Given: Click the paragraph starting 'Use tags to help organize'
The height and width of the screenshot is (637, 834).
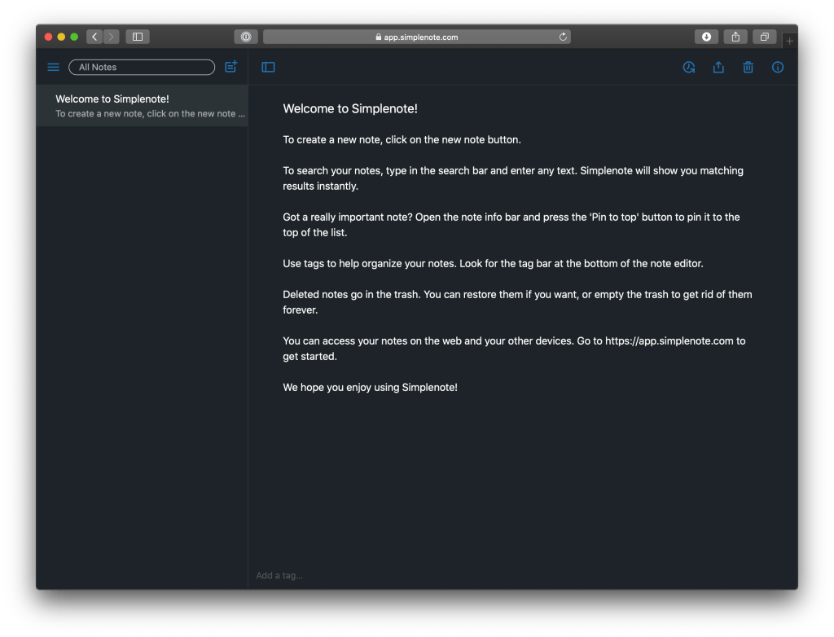Looking at the screenshot, I should pos(493,263).
